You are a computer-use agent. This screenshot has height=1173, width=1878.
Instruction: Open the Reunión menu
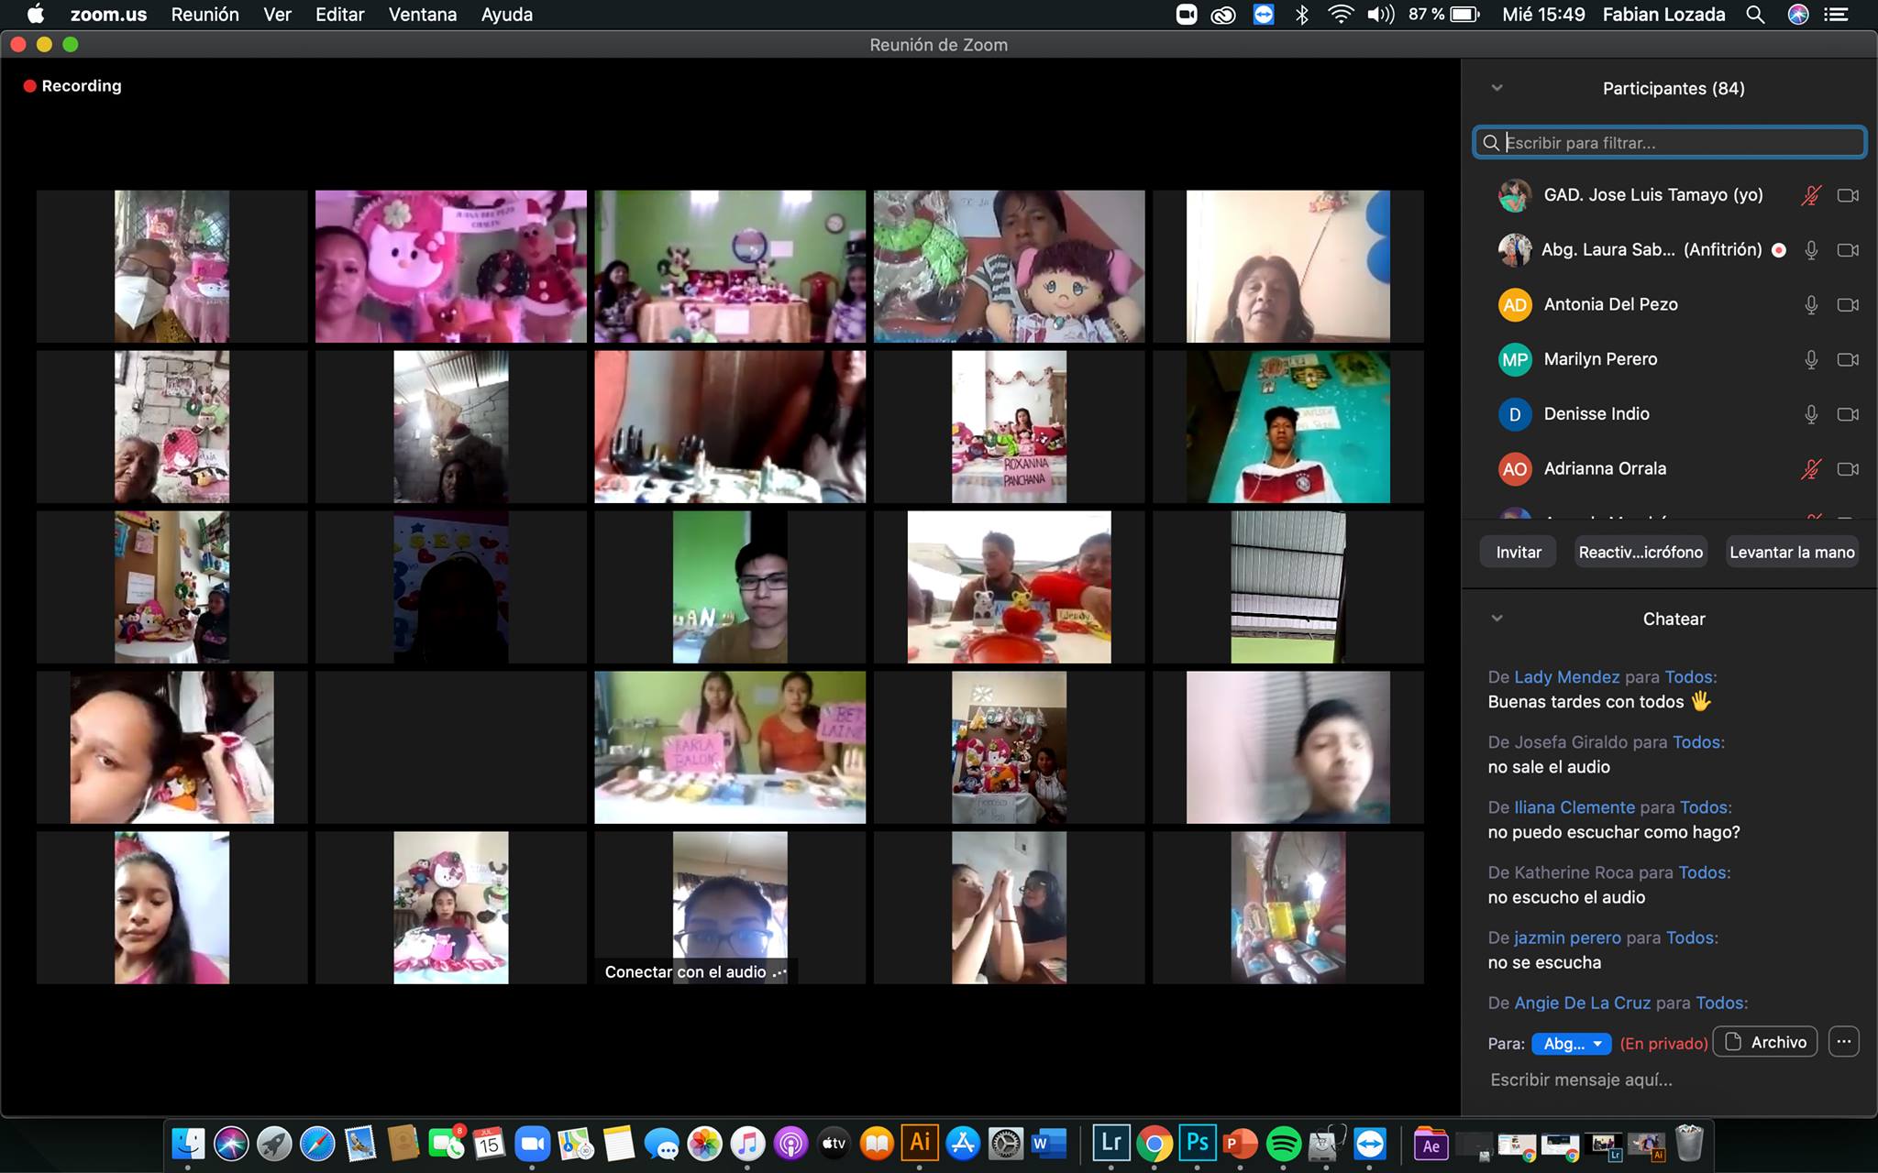pos(204,15)
